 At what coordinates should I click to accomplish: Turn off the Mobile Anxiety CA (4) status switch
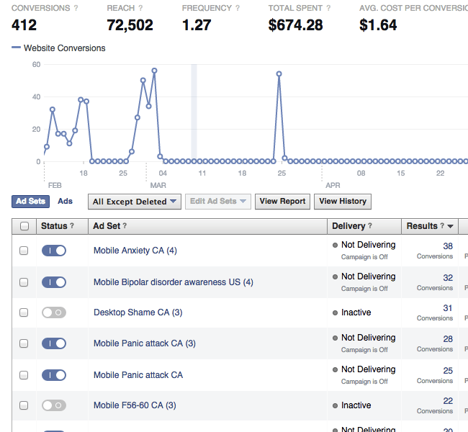54,251
